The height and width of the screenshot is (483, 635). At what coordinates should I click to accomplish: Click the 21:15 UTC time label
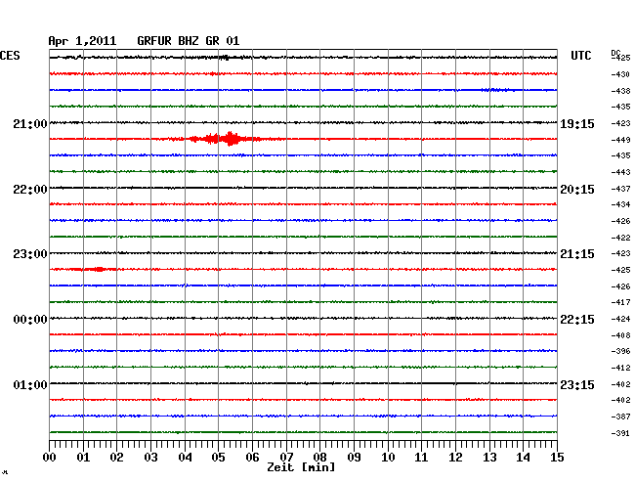[577, 254]
